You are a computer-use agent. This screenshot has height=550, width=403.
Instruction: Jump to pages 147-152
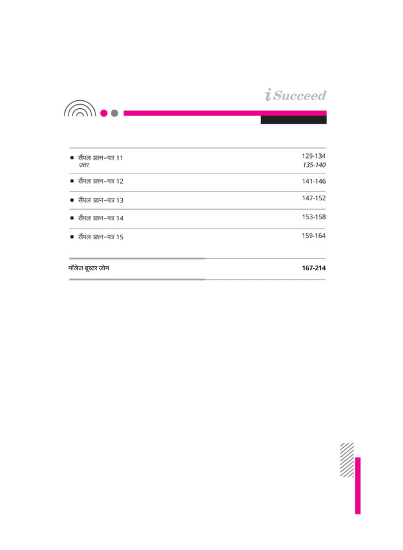click(x=314, y=199)
